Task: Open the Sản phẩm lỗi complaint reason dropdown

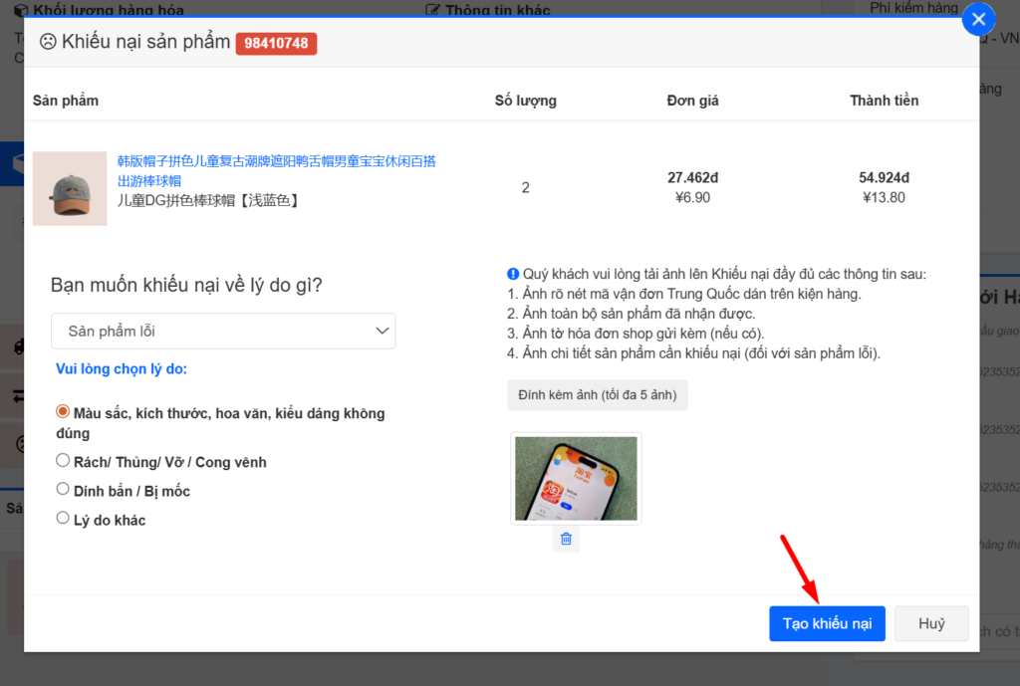Action: (x=222, y=331)
